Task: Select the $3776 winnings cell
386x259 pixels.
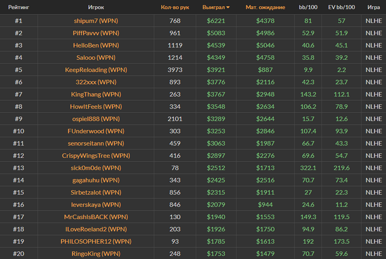Action: pyautogui.click(x=216, y=82)
